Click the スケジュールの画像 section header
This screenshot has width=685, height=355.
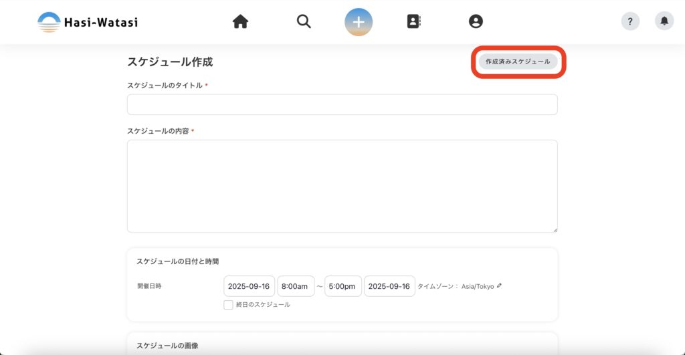click(167, 346)
